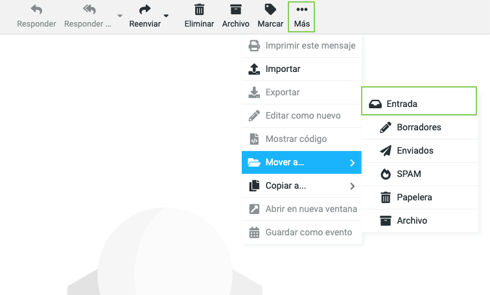Click the Reenviar forward arrow icon

145,9
